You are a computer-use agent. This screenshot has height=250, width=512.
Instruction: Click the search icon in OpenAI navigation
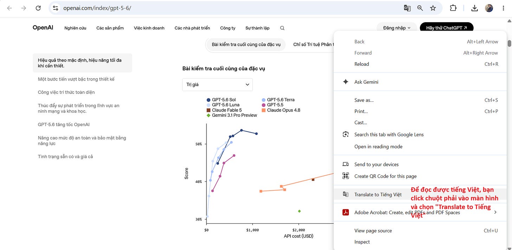point(282,28)
